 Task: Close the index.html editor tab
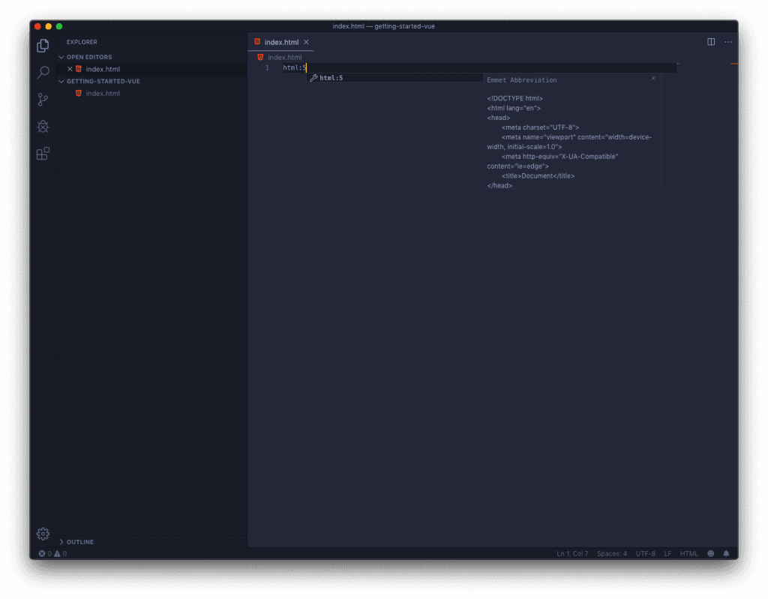[306, 42]
